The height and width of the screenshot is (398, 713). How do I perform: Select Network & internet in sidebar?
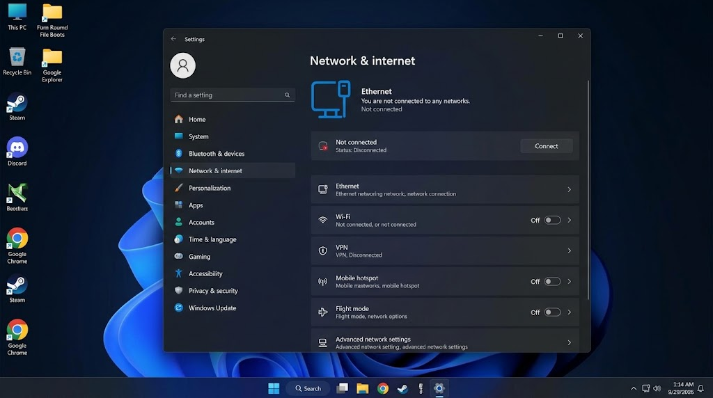(233, 171)
